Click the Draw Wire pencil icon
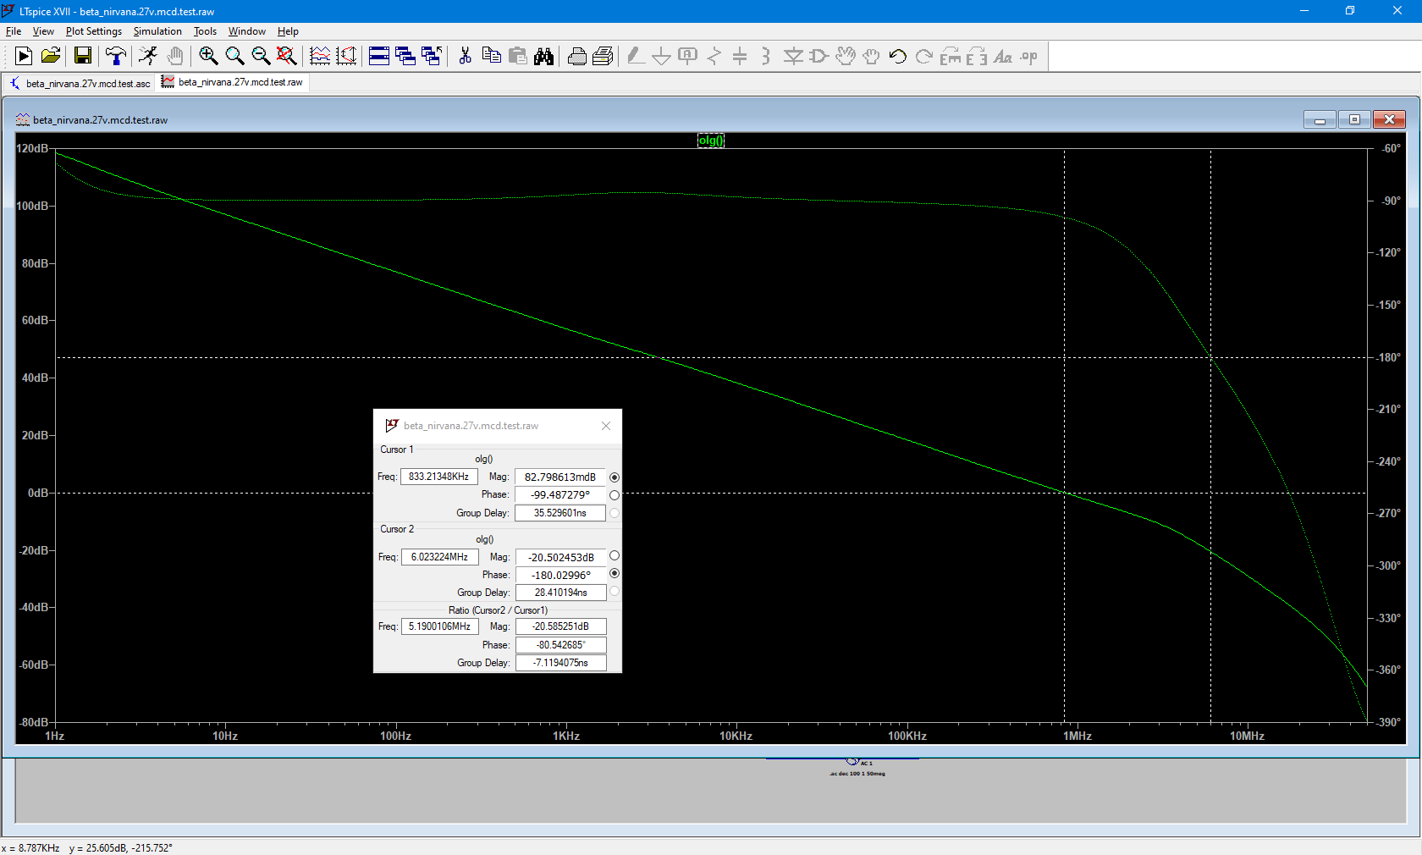1422x855 pixels. (x=635, y=56)
